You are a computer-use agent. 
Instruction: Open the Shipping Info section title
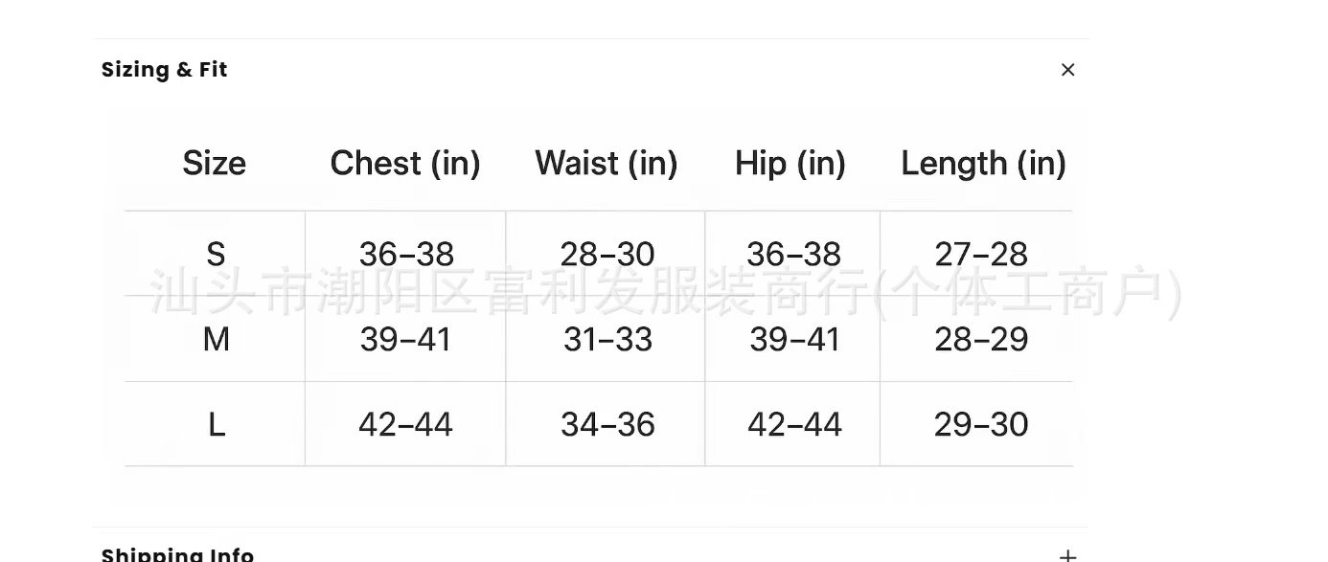[x=178, y=554]
